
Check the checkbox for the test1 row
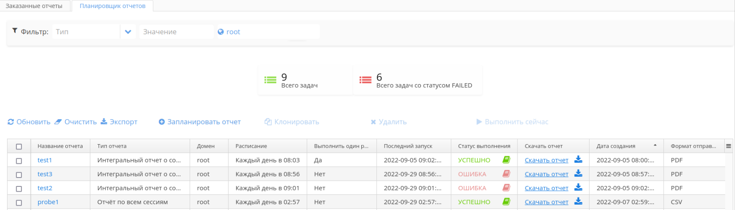[19, 161]
